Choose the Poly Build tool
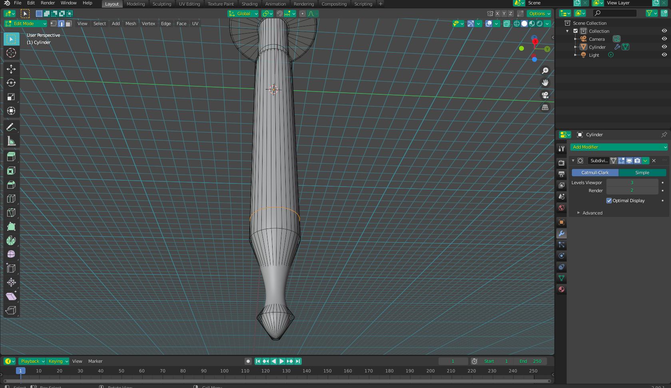Image resolution: width=671 pixels, height=388 pixels. (x=11, y=227)
